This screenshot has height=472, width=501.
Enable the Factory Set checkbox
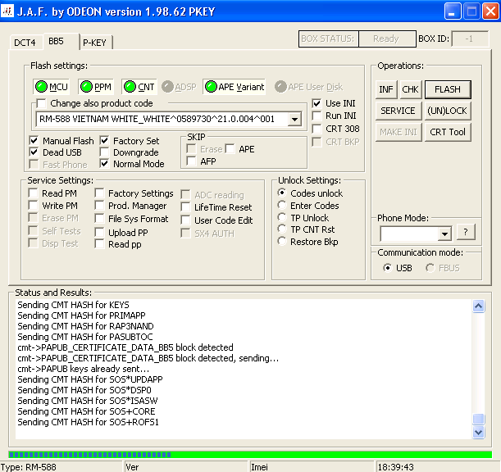pos(105,141)
